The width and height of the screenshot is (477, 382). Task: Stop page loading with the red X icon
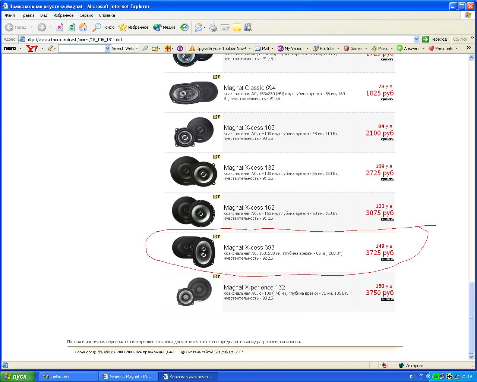tap(60, 27)
